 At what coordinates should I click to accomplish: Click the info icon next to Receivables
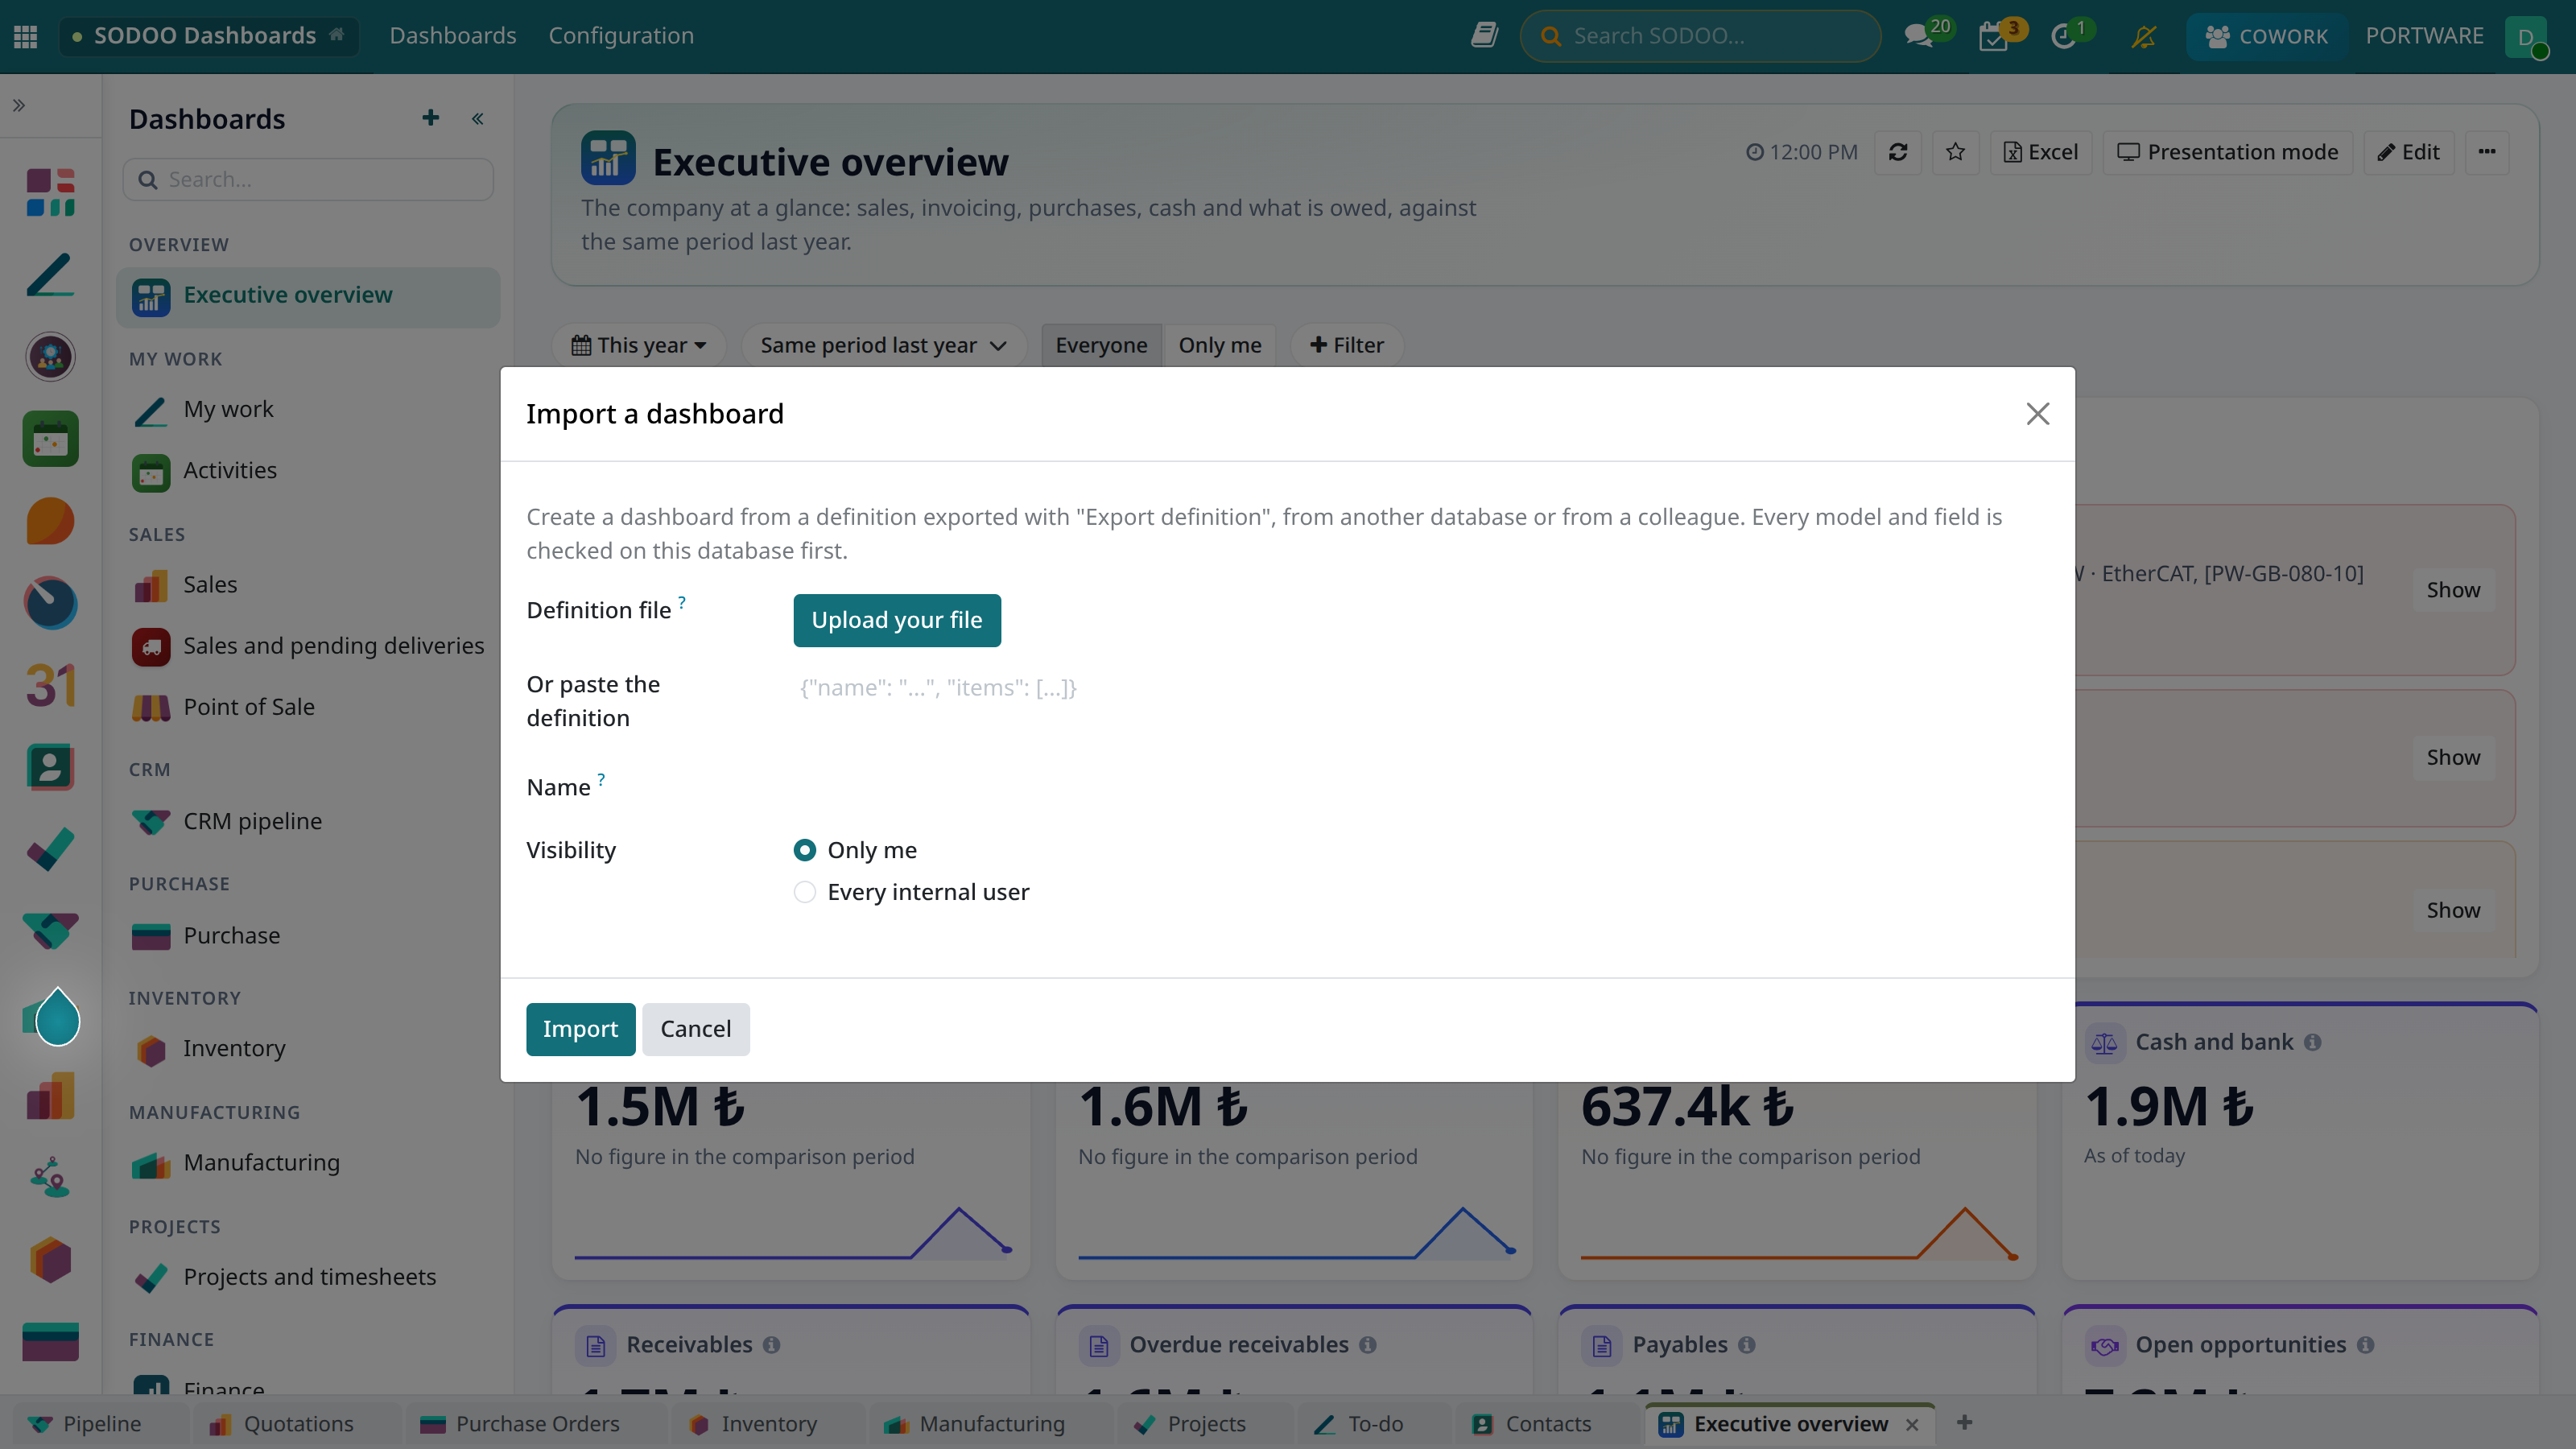pos(771,1345)
